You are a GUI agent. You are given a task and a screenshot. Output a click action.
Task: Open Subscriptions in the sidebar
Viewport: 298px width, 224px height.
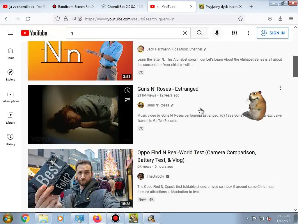(10, 97)
